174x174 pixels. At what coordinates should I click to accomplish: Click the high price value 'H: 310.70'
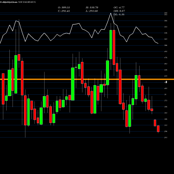click(92, 8)
